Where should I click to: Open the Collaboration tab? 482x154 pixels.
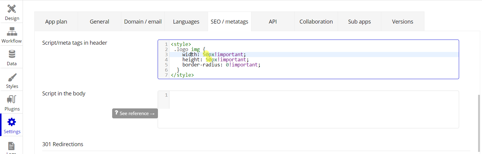(x=316, y=21)
